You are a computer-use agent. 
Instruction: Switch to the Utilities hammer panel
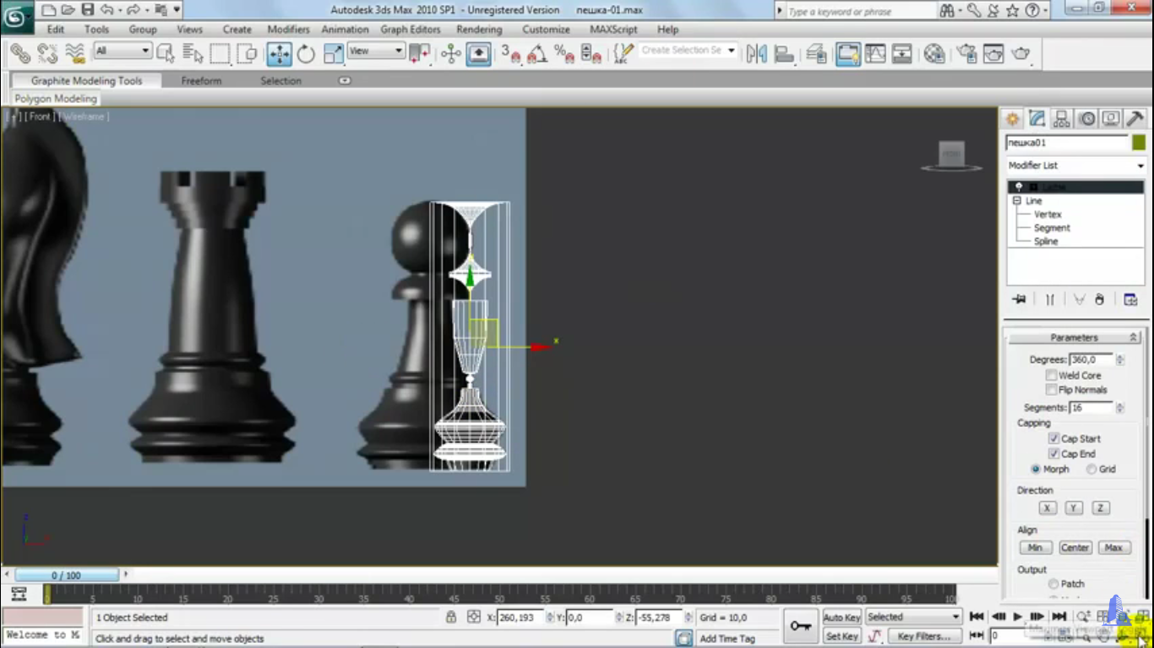pos(1135,119)
